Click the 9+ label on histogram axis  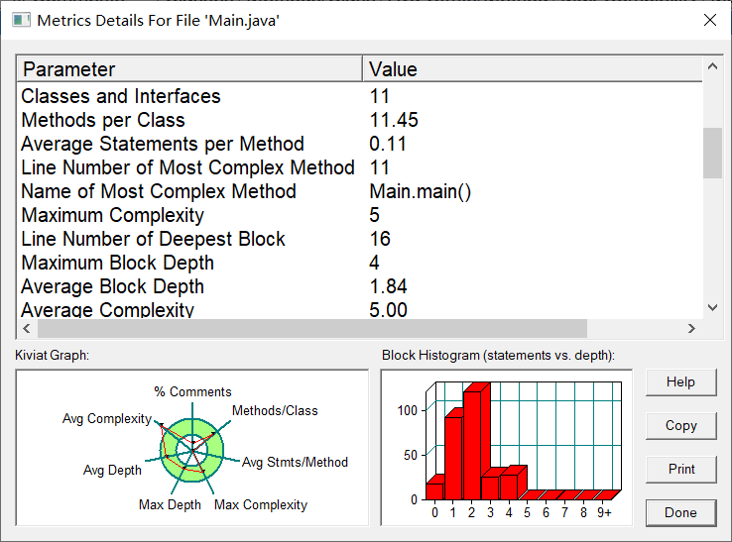click(604, 512)
